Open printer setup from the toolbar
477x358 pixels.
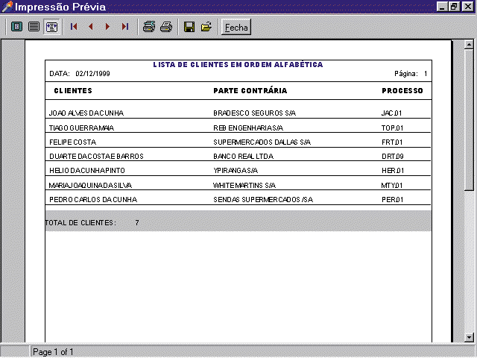pyautogui.click(x=149, y=27)
